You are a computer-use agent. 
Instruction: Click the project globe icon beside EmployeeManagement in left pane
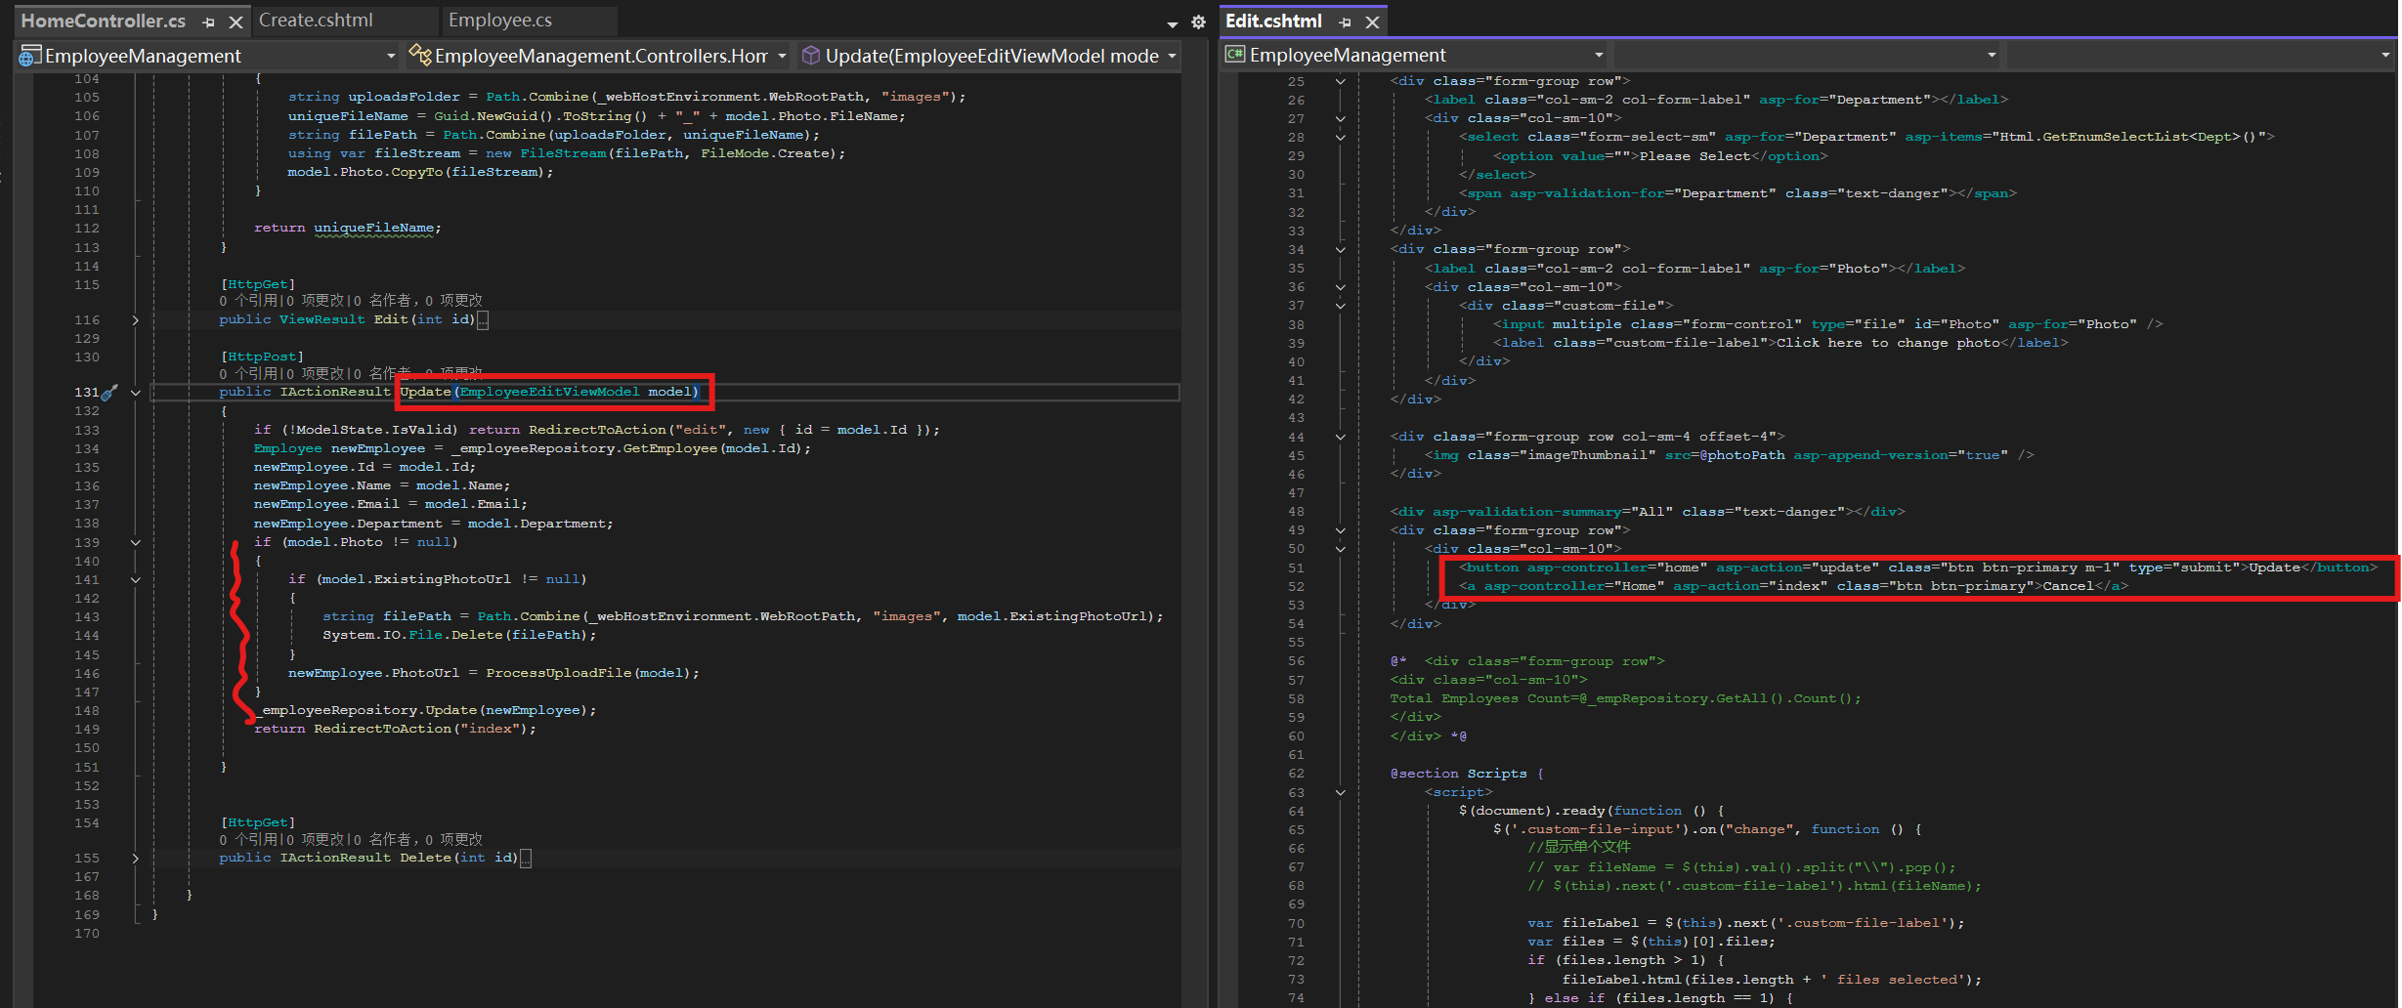[30, 56]
